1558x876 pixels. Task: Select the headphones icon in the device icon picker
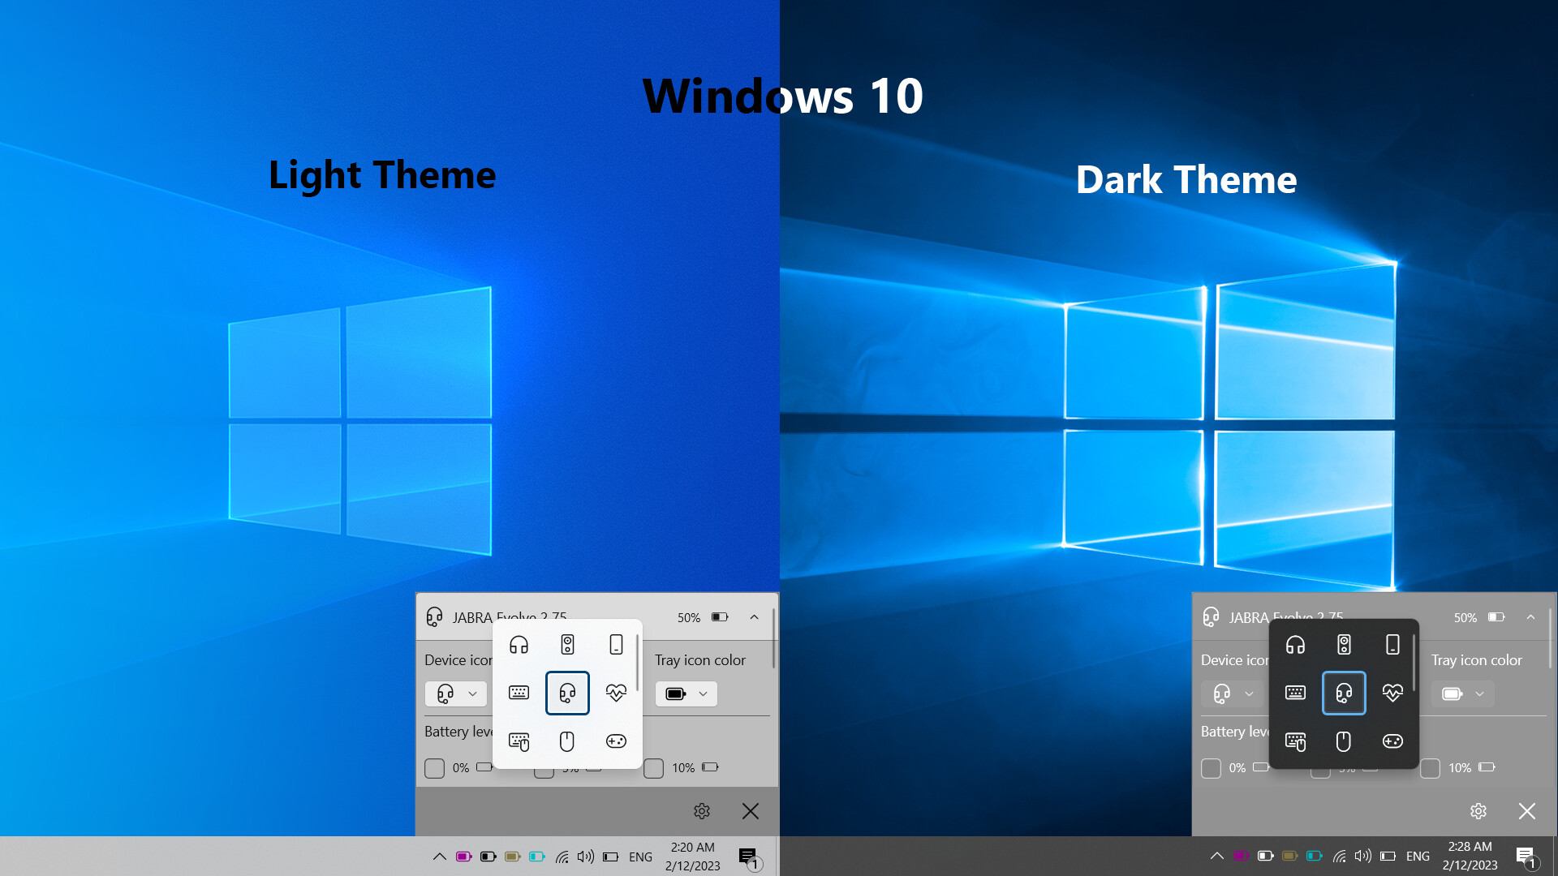tap(519, 645)
